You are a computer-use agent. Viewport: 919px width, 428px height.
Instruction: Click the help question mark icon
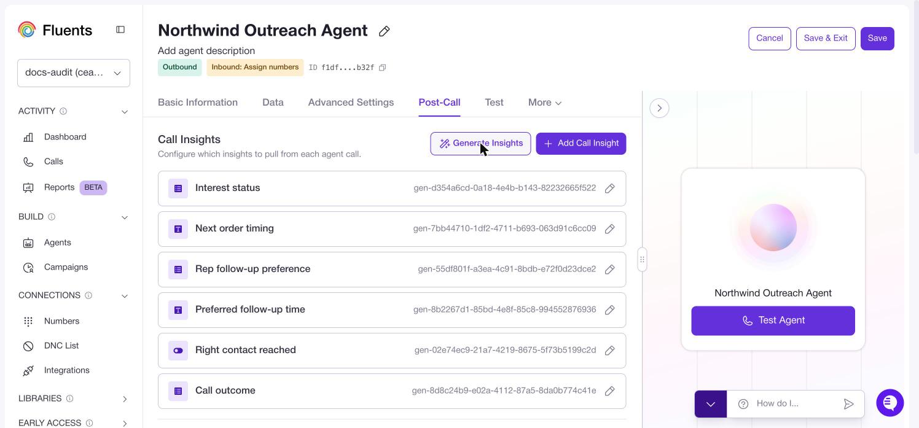click(743, 403)
